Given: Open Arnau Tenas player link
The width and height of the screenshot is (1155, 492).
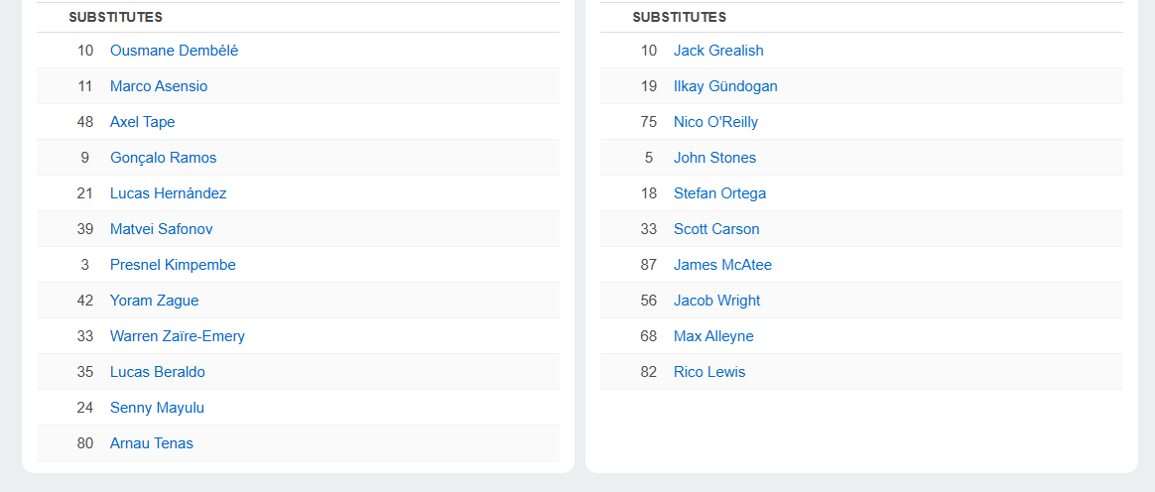Looking at the screenshot, I should click(151, 443).
